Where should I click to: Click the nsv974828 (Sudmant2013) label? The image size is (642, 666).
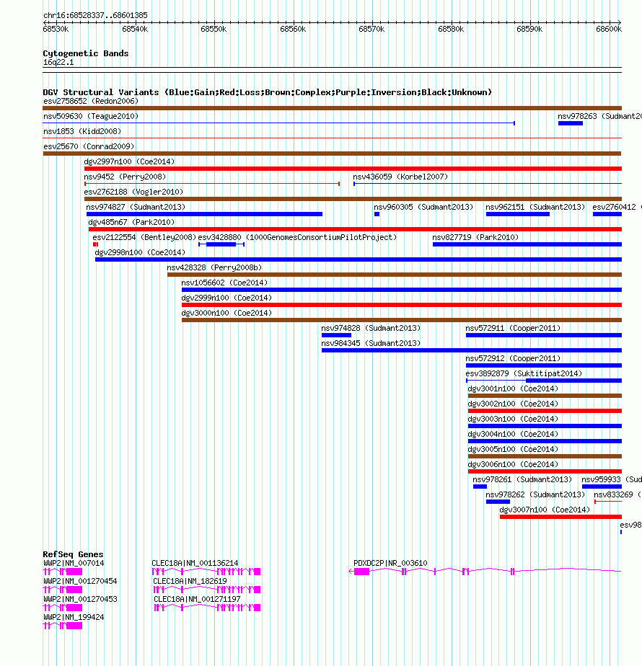coord(371,329)
